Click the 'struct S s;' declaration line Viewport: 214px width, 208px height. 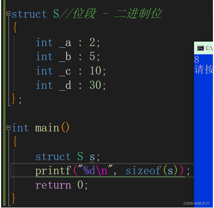(68, 156)
